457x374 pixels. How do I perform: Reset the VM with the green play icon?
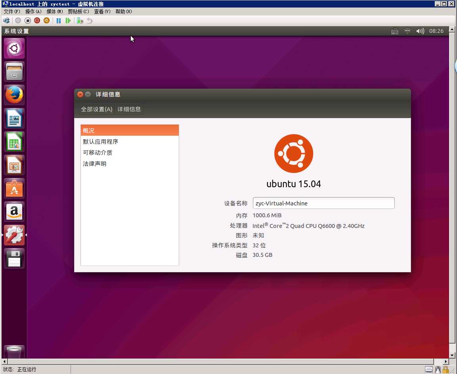coord(68,21)
